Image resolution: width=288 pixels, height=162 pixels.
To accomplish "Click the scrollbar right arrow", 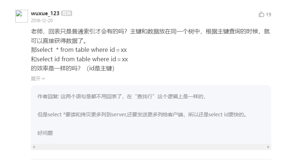I will [x=268, y=147].
